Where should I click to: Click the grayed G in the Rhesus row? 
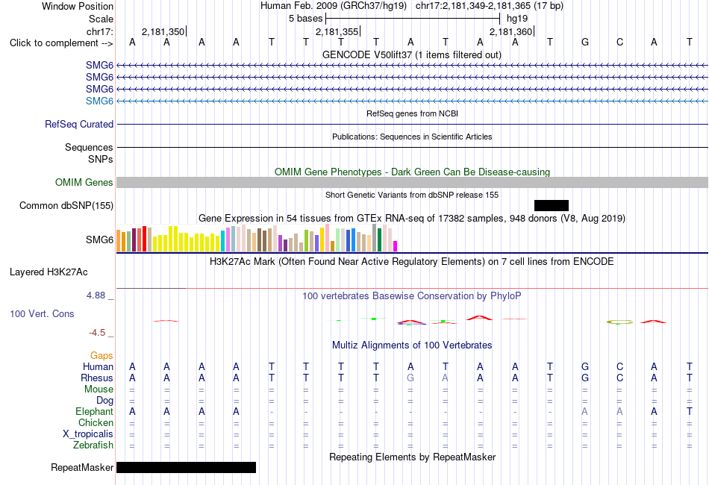click(x=410, y=378)
